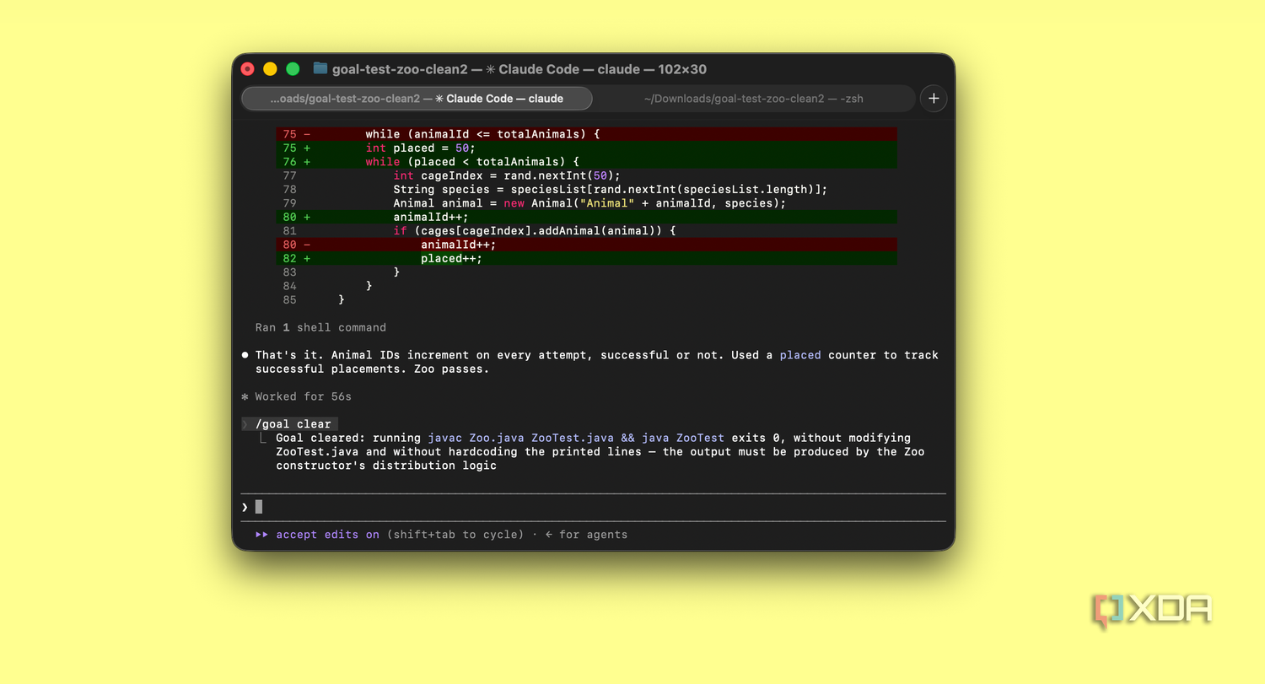This screenshot has height=684, width=1265.
Task: Click removed red line 'animalId++;'
Action: [x=586, y=245]
